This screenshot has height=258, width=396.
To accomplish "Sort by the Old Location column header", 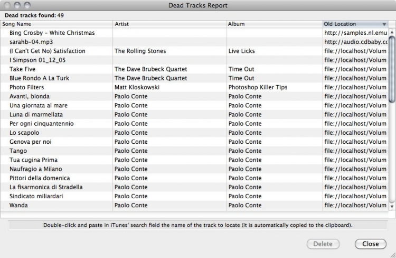I will point(354,24).
